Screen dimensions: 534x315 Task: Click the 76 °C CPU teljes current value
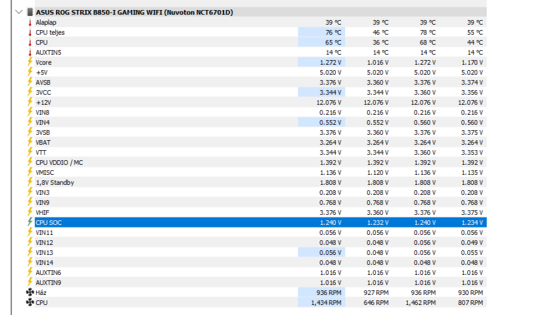click(x=333, y=32)
